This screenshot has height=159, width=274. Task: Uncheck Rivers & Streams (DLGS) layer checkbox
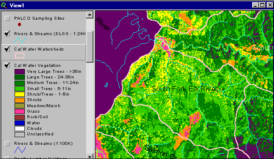pos(7,33)
